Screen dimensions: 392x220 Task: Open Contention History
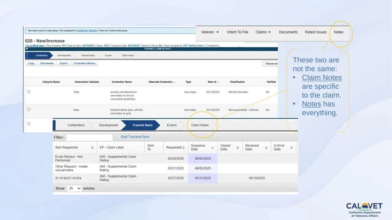click(x=84, y=63)
